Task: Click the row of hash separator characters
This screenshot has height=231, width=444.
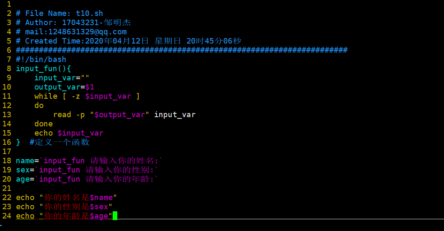Action: (x=181, y=50)
